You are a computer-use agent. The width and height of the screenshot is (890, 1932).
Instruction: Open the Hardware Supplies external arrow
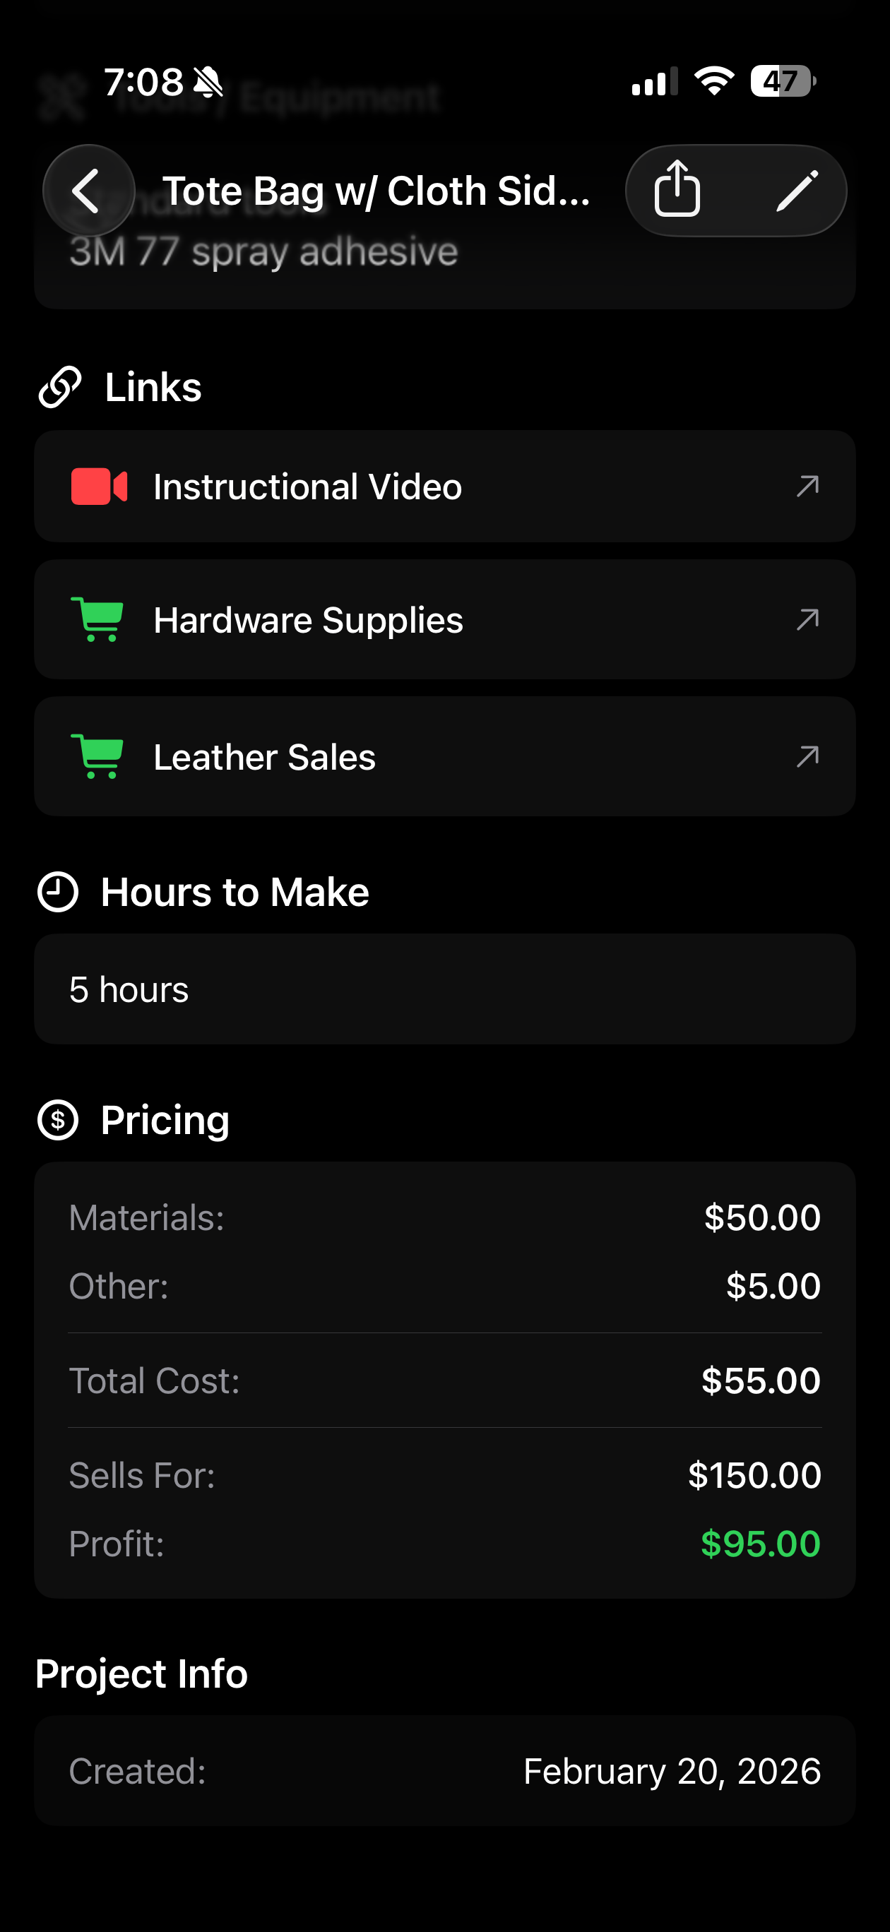point(807,619)
